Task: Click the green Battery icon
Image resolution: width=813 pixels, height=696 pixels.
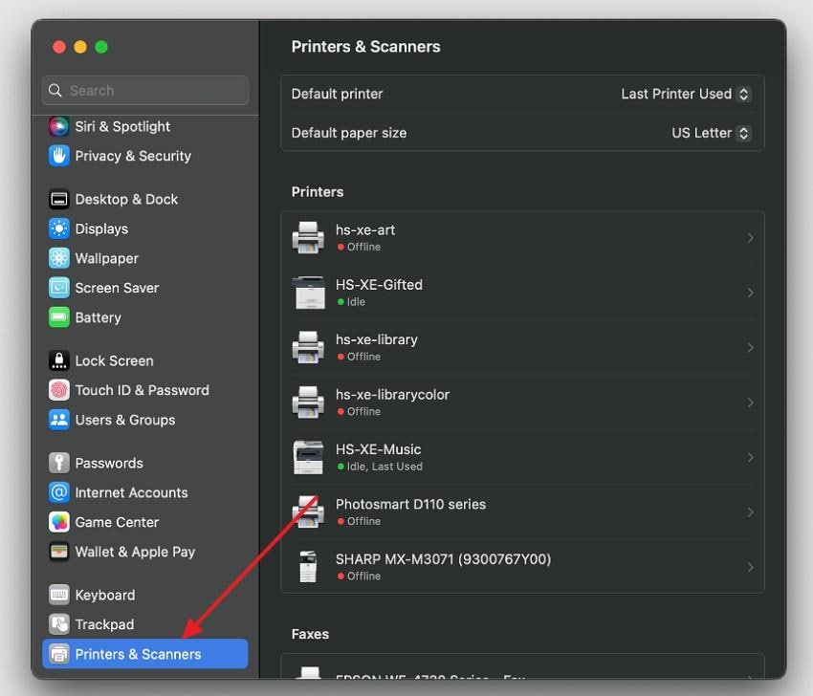Action: tap(58, 317)
